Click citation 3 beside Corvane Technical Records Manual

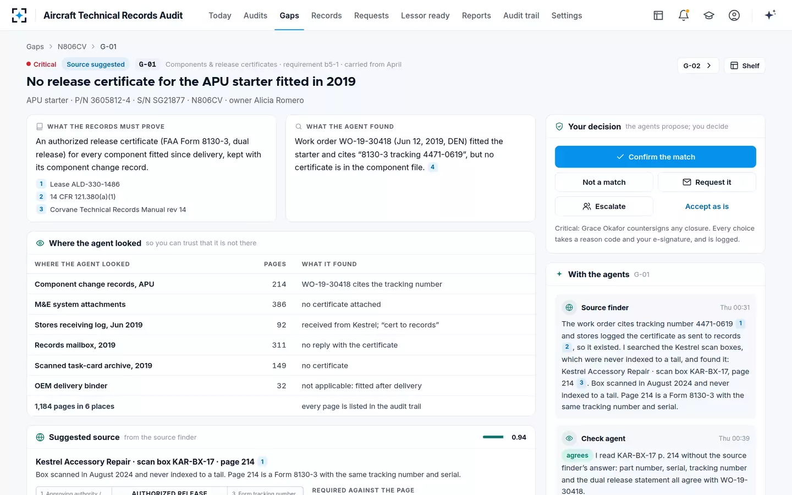(x=41, y=210)
